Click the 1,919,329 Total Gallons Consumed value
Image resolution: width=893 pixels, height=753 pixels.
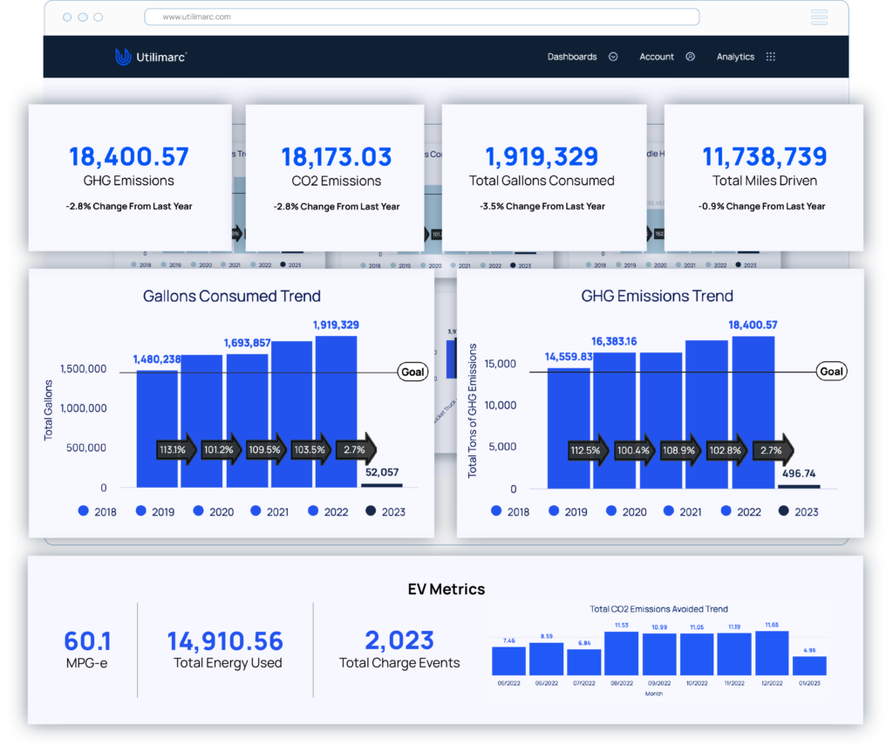[x=542, y=157]
